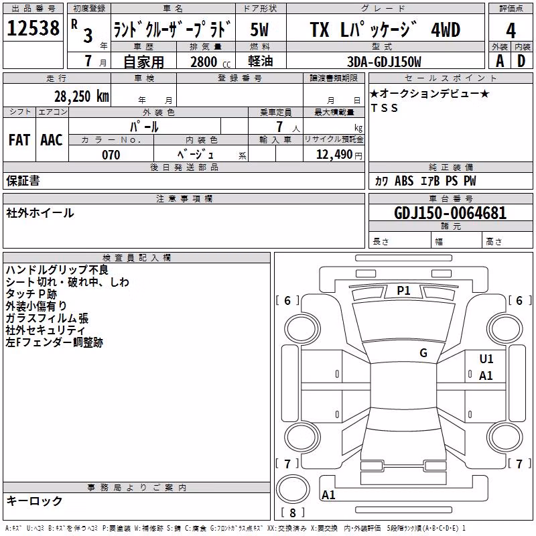Click U1 dent mark on right door
The width and height of the screenshot is (536, 536).
point(486,359)
